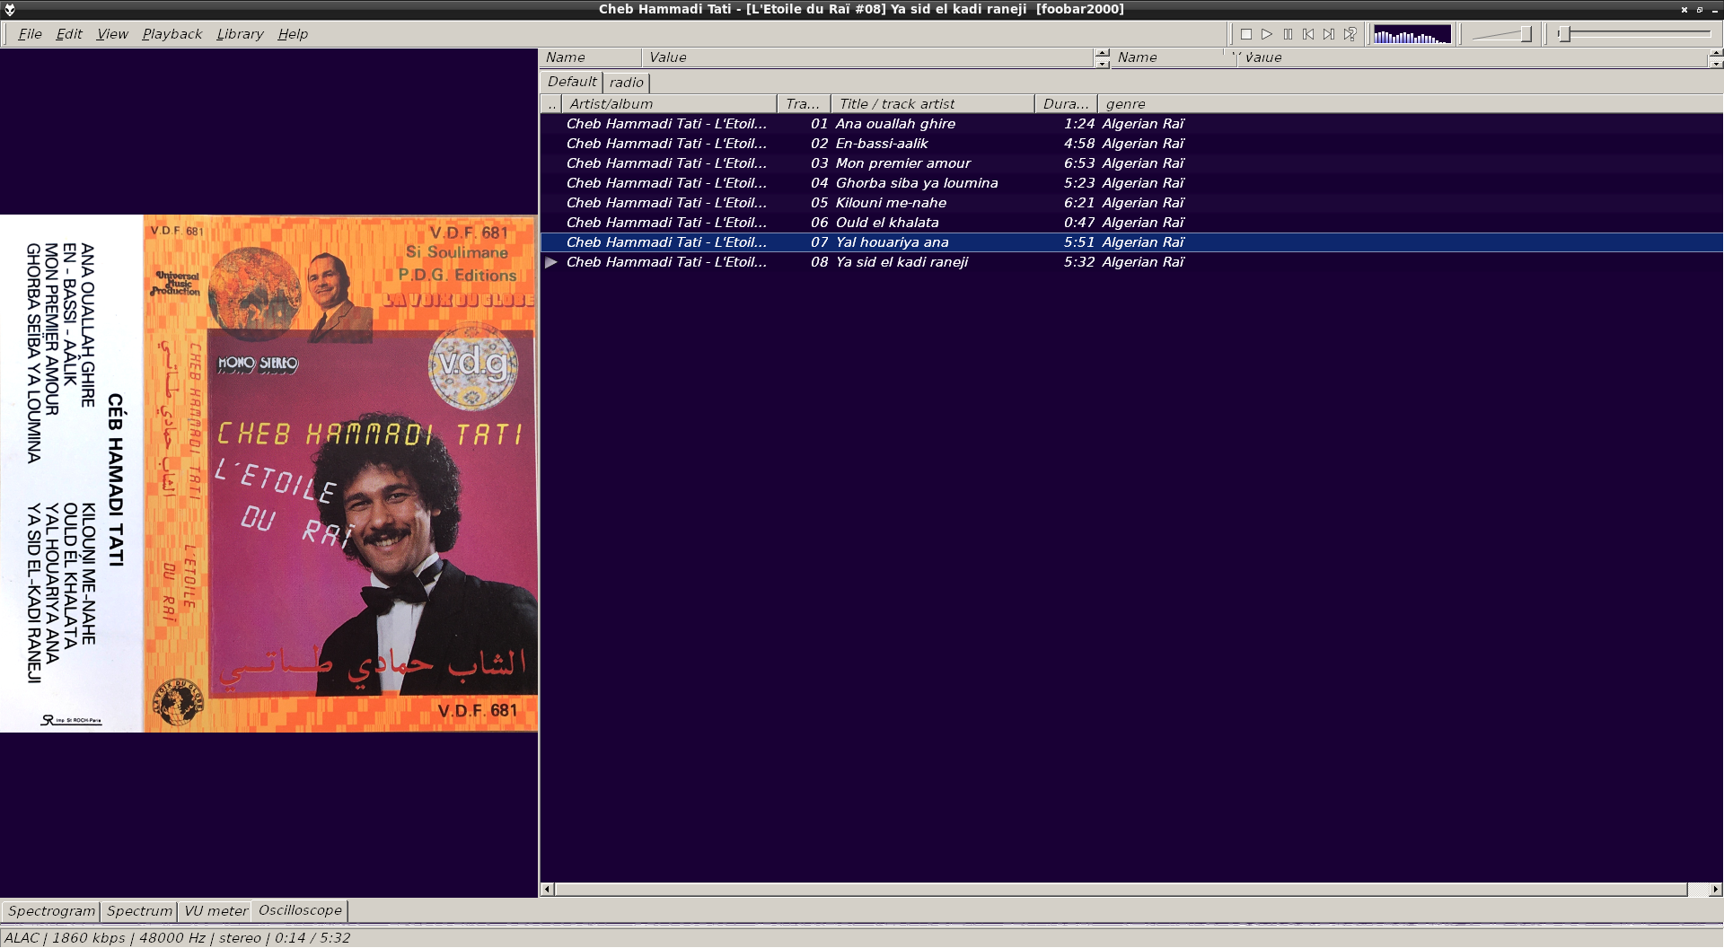
Task: Click the Algerian Raï genre of track 01
Action: pos(1143,124)
